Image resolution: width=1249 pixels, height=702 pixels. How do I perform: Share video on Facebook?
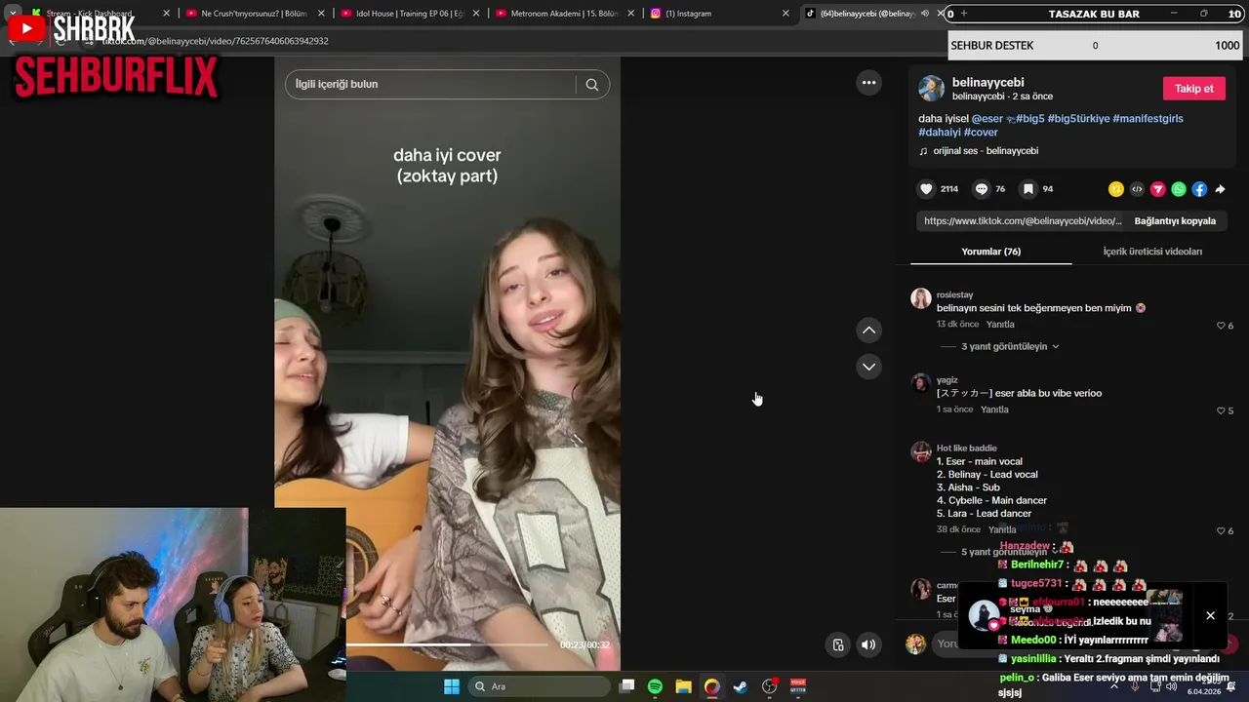point(1199,189)
